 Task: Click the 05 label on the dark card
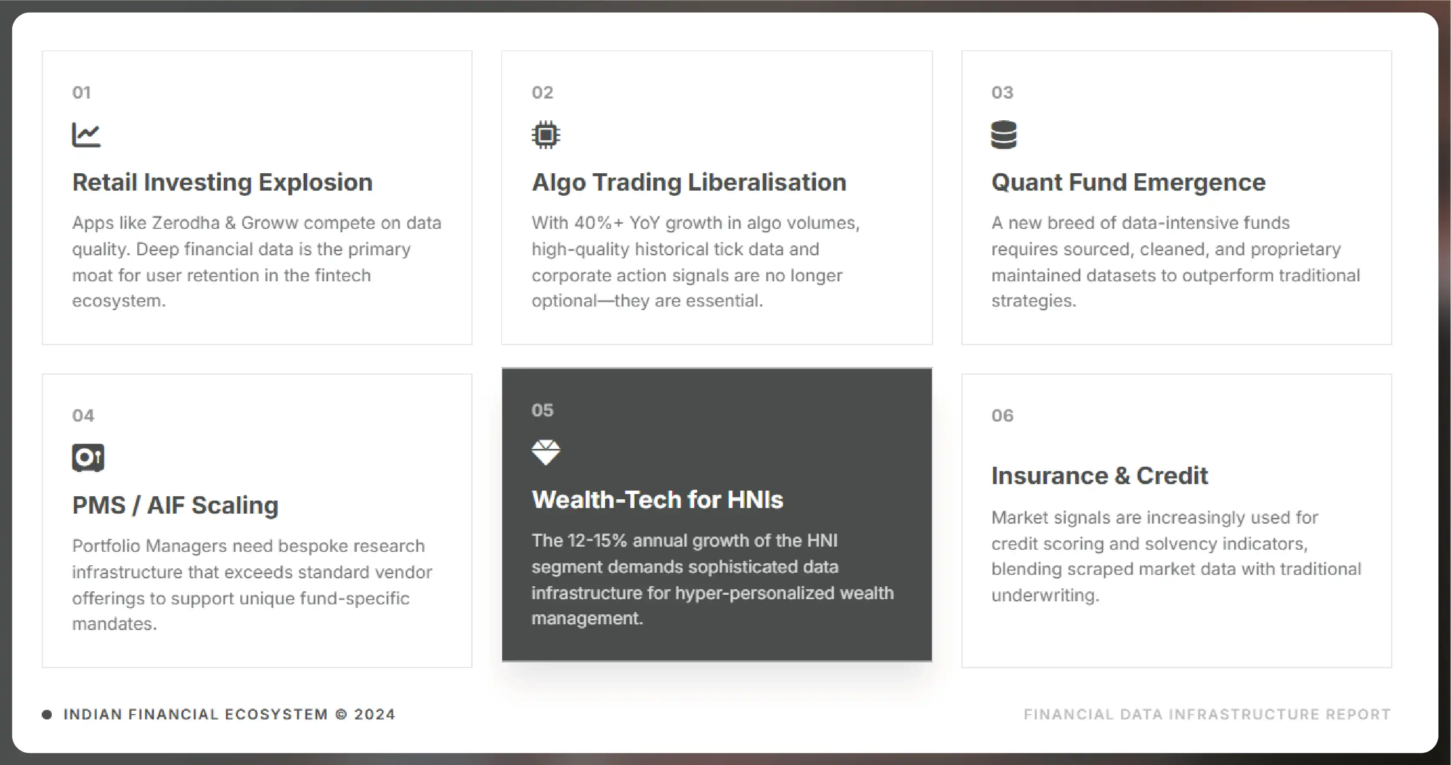[x=543, y=410]
